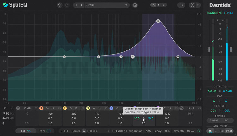Invert output phase with the ∅ icon

[226, 86]
